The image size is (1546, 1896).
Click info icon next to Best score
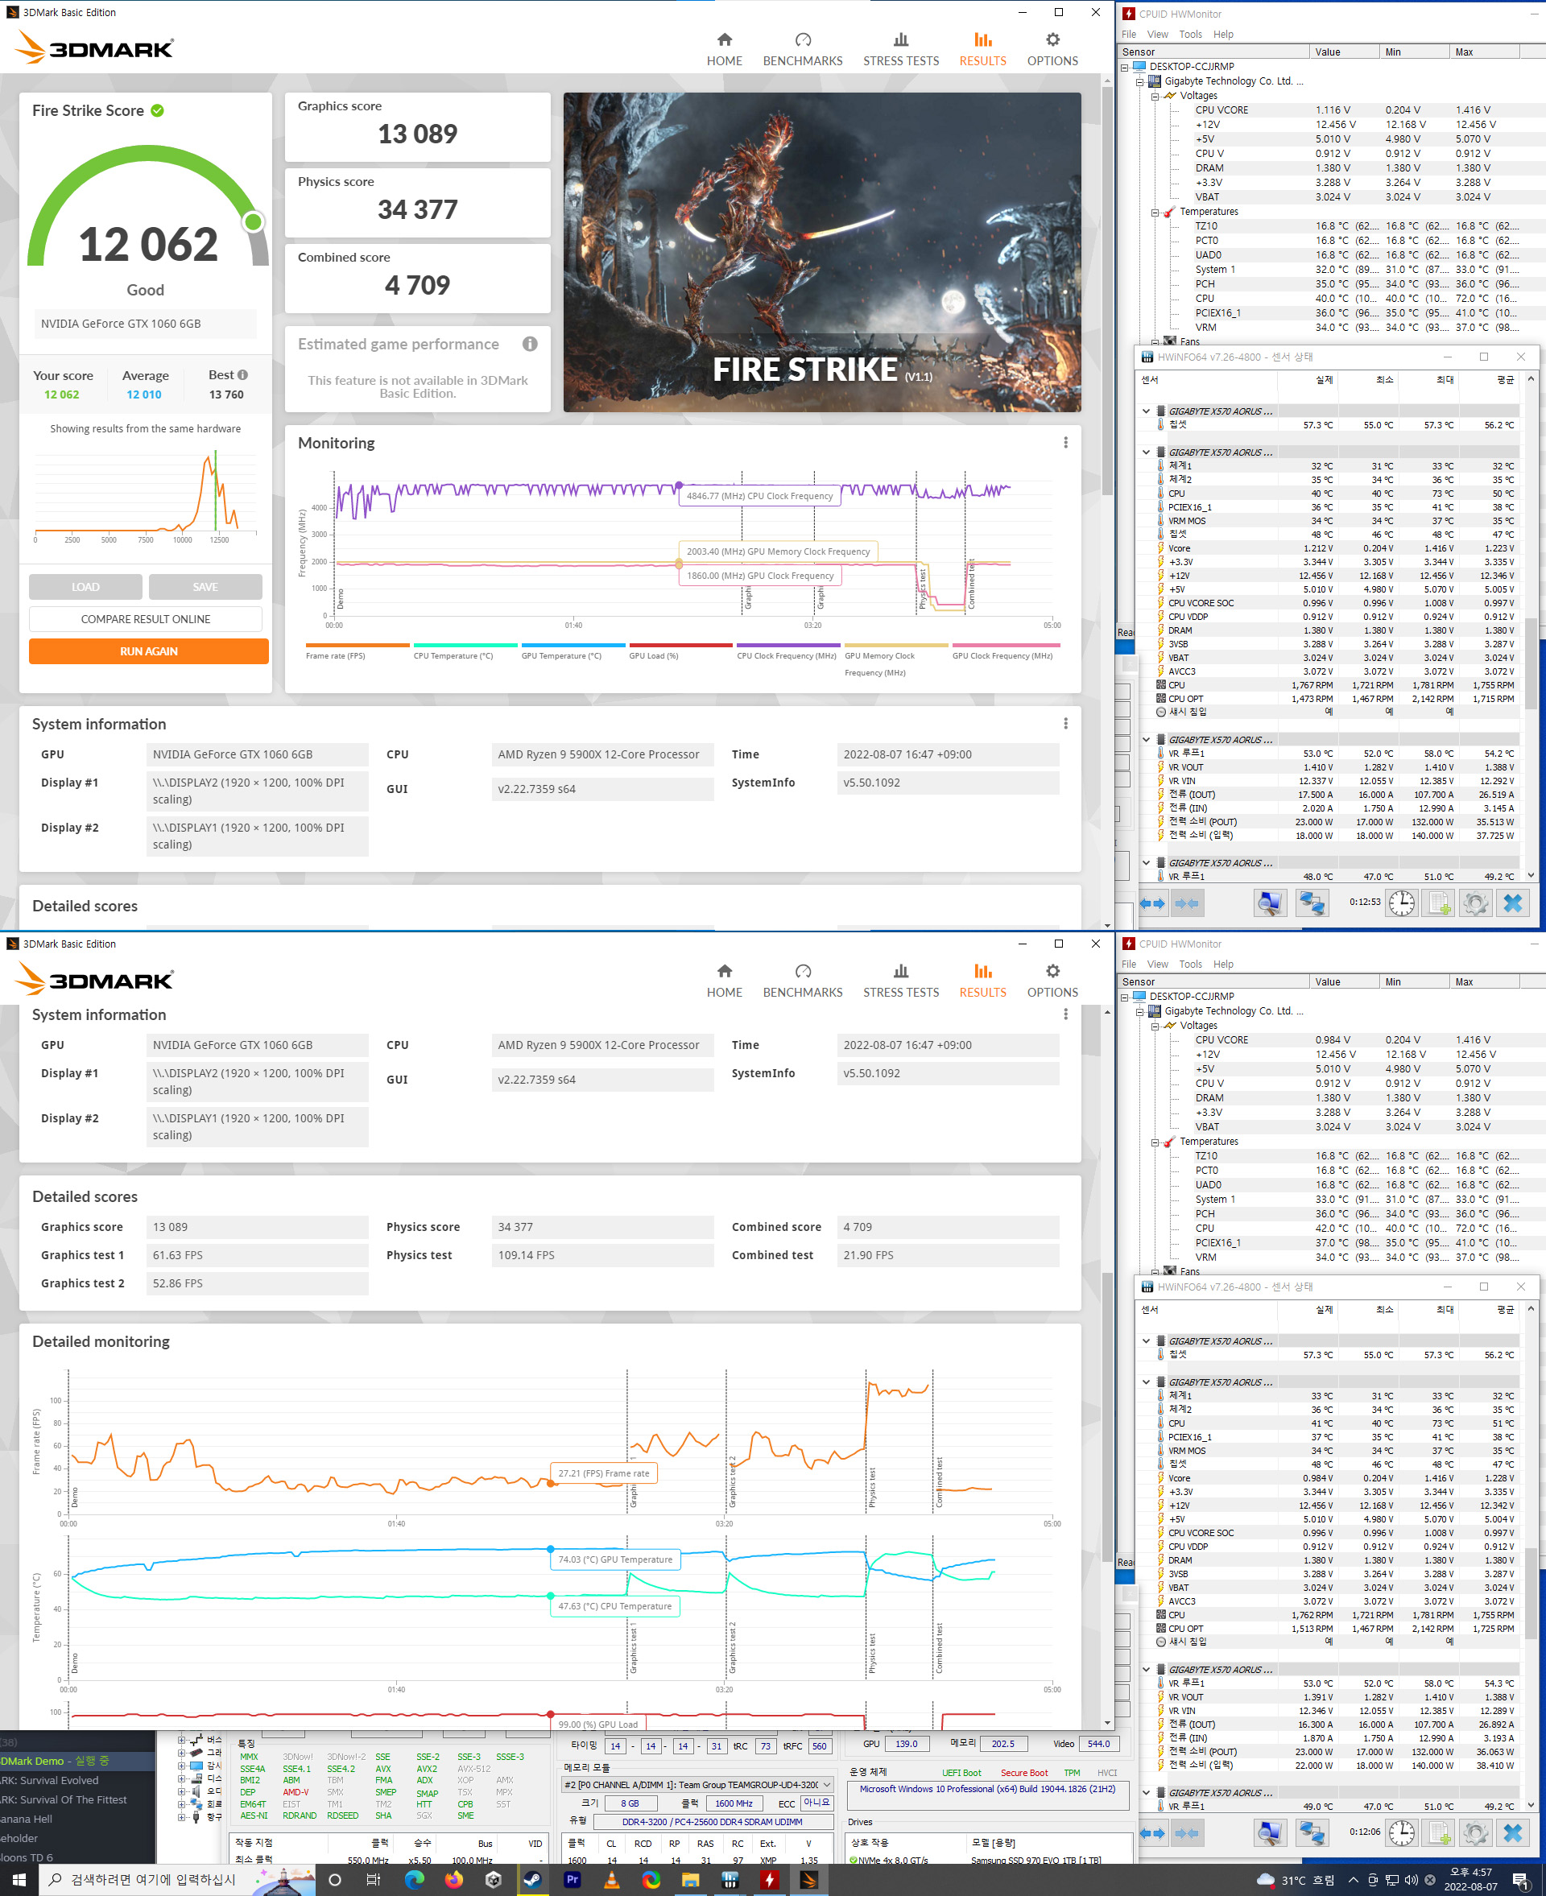pyautogui.click(x=243, y=375)
